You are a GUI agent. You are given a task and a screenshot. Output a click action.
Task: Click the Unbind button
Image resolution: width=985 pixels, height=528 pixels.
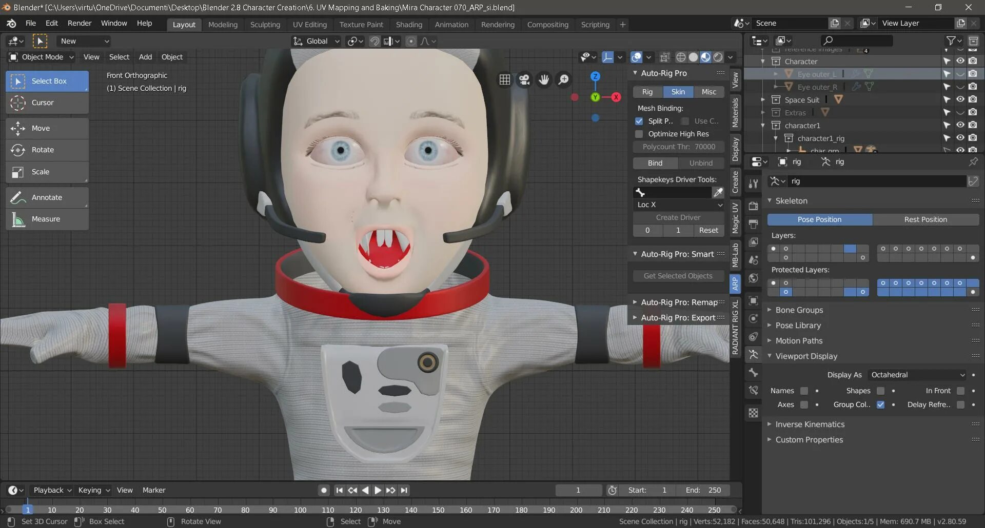click(701, 163)
